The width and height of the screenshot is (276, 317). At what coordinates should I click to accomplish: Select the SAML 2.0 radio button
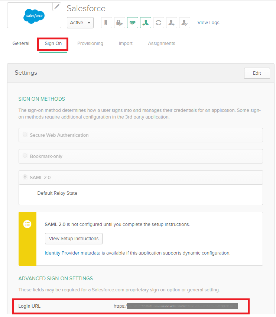(x=25, y=177)
